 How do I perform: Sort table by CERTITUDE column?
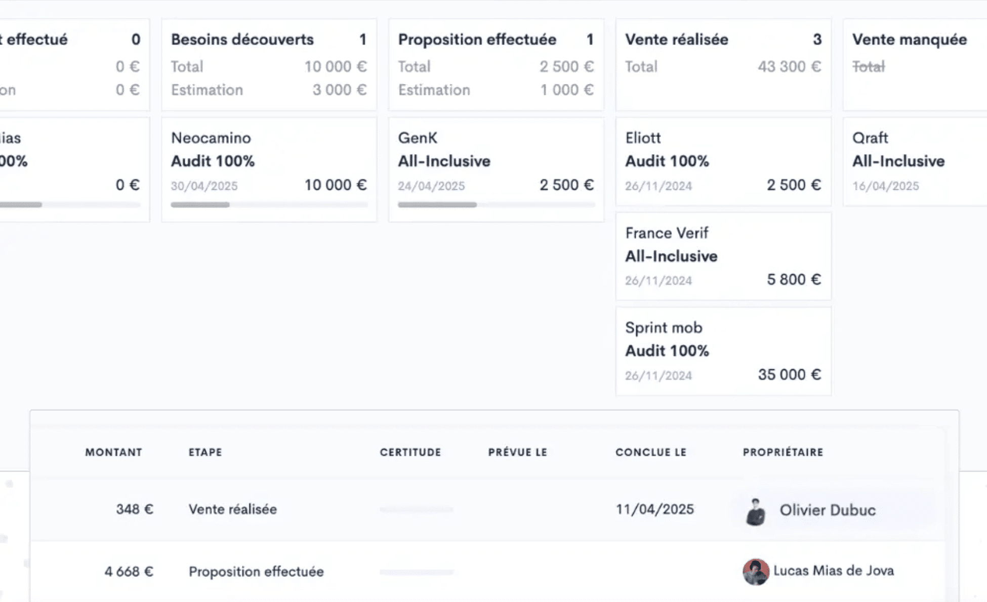click(x=410, y=452)
